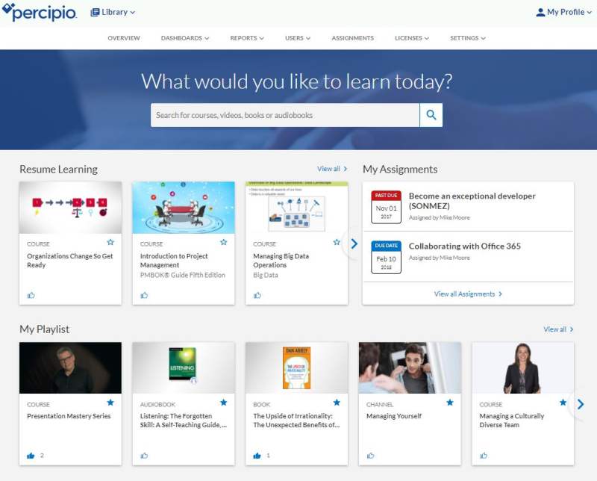597x481 pixels.
Task: Add Introduction to Project Management to playlist
Action: point(223,242)
